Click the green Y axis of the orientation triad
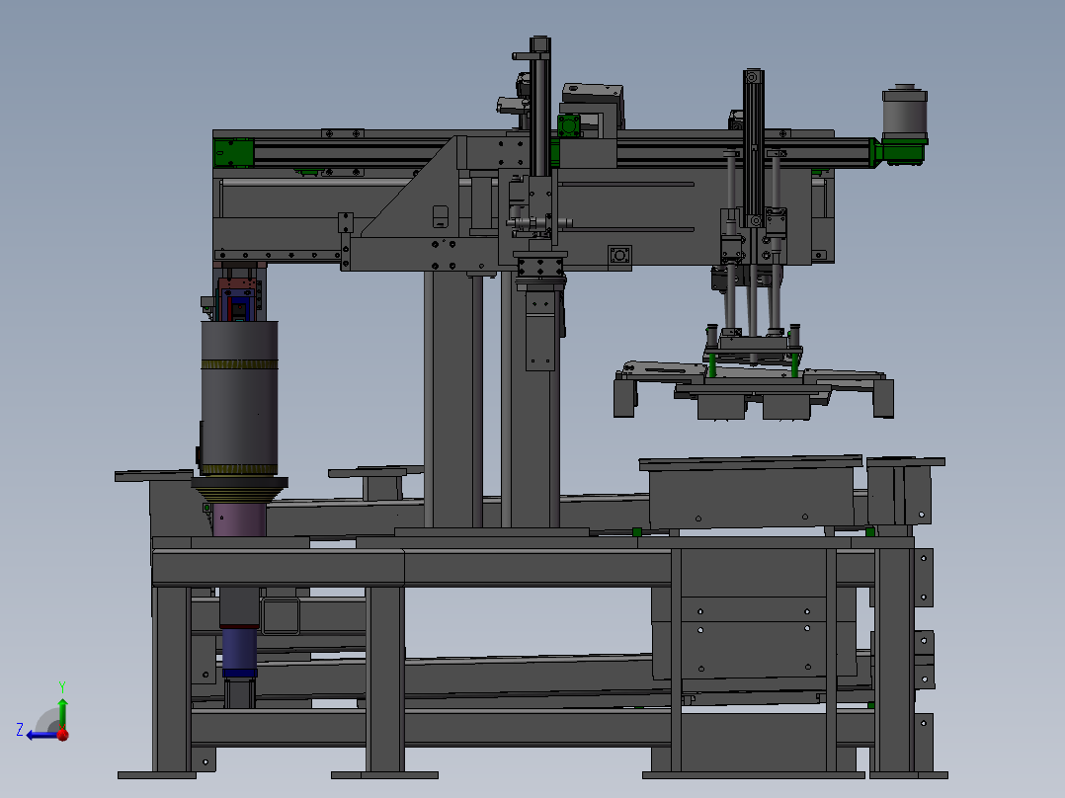 [62, 712]
